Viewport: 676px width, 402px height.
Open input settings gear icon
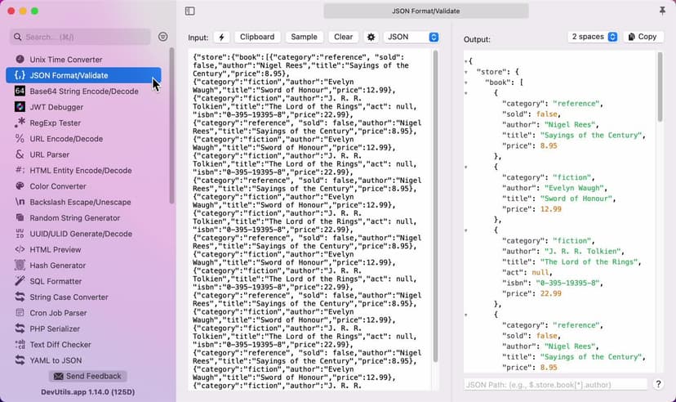(371, 37)
